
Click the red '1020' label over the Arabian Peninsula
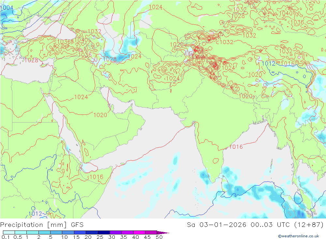click(100, 115)
